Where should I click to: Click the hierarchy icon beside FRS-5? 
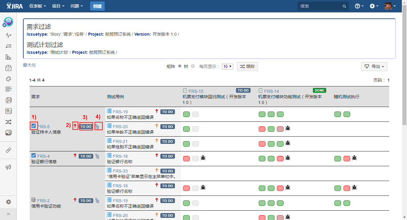(x=97, y=127)
